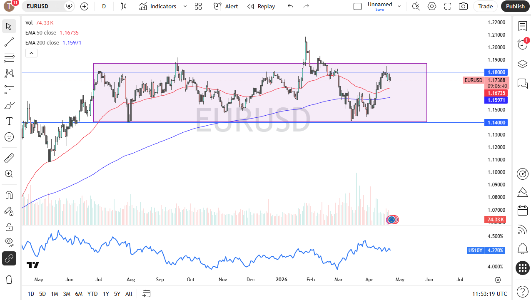531x300 pixels.
Task: Open the chats speech bubble panel
Action: (x=523, y=83)
